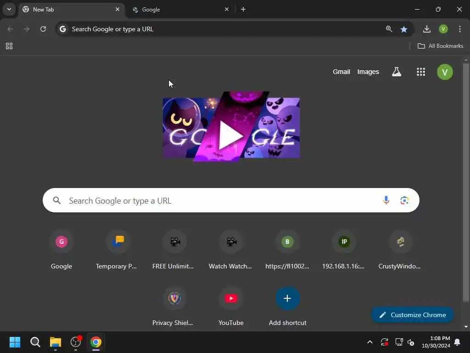Open the Images link
The image size is (470, 353).
(x=368, y=72)
